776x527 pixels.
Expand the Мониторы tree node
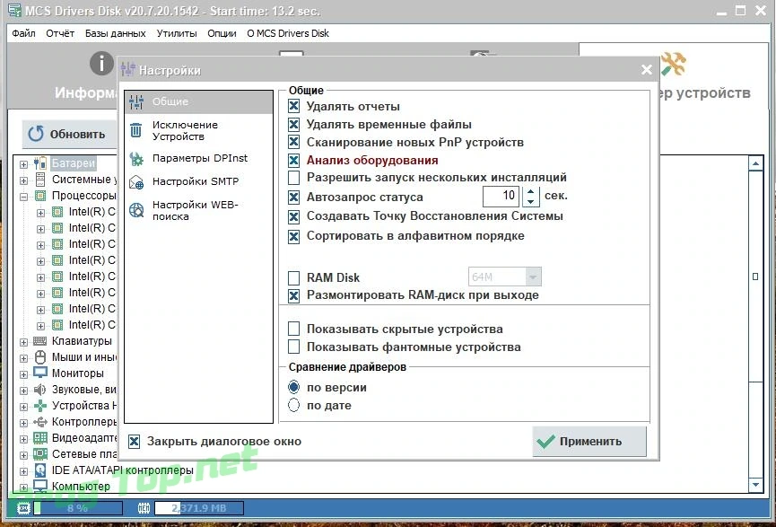23,374
